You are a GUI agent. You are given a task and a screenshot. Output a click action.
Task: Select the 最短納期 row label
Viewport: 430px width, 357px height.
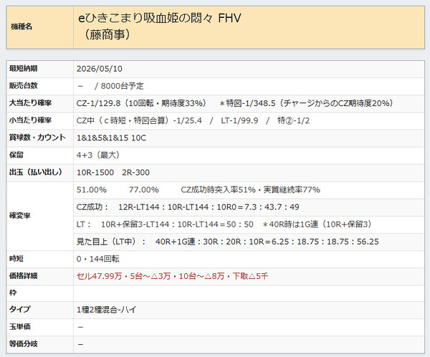[24, 69]
